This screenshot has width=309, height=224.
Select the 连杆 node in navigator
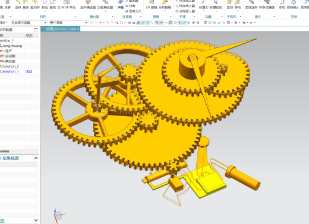8,51
